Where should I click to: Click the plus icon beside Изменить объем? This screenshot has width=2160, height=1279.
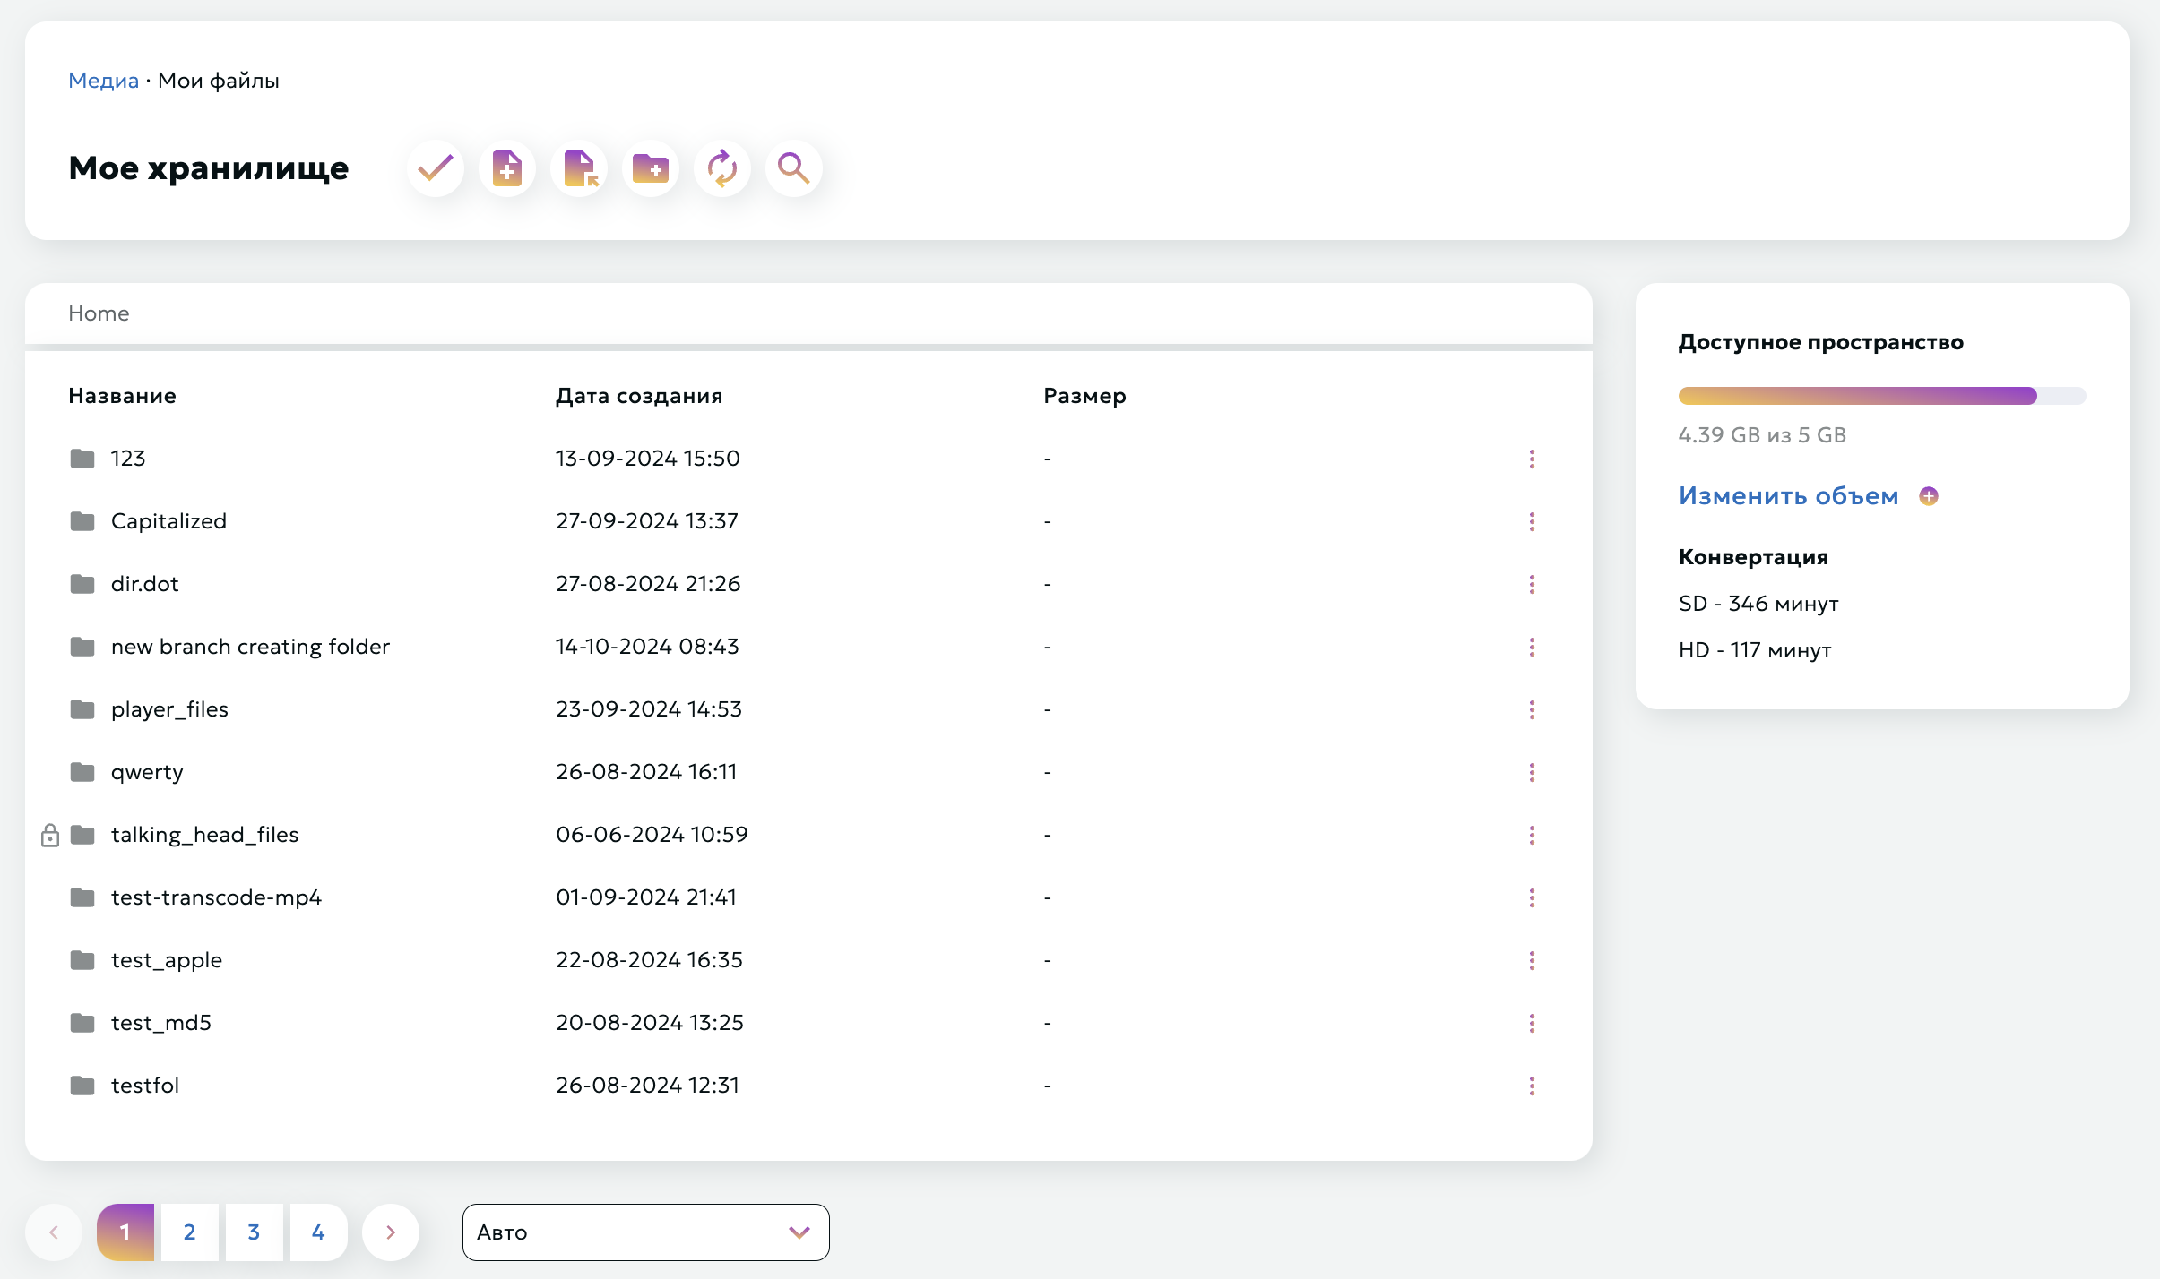pyautogui.click(x=1929, y=496)
